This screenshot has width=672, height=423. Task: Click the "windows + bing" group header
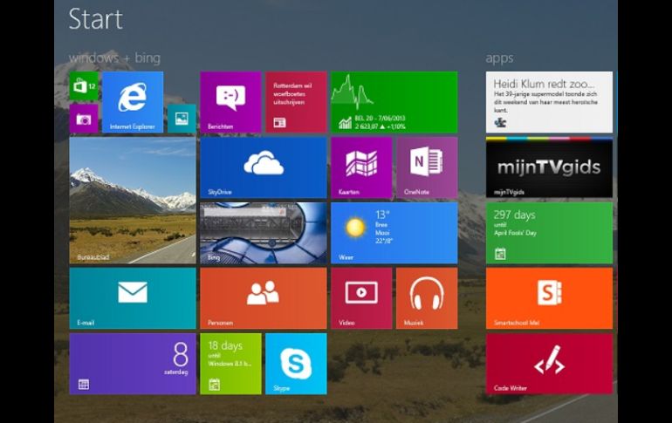(x=114, y=58)
